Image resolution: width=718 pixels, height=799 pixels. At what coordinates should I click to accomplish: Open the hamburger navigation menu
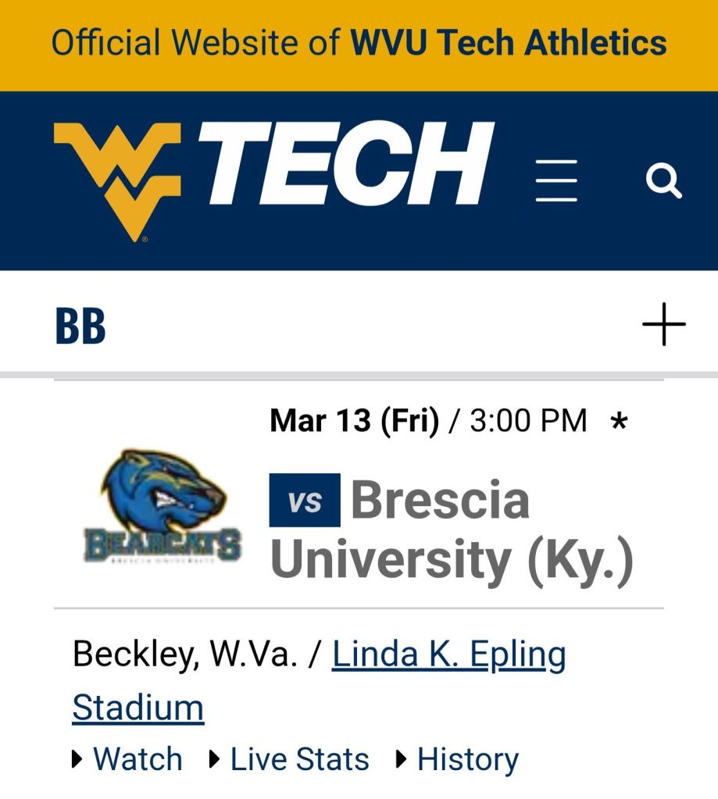coord(556,180)
